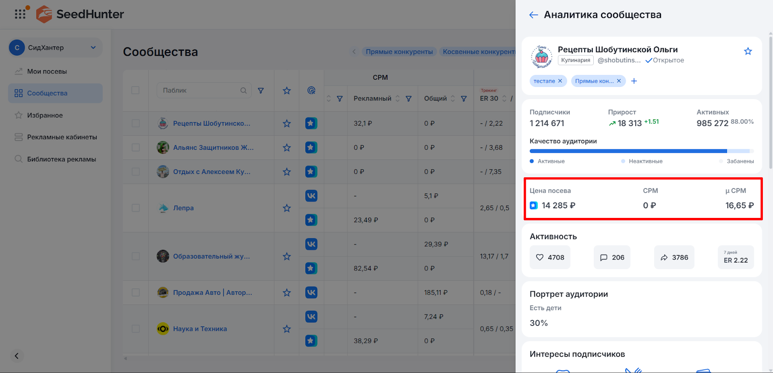The height and width of the screenshot is (373, 773).
Task: Open the apps grid menu icon
Action: (x=20, y=14)
